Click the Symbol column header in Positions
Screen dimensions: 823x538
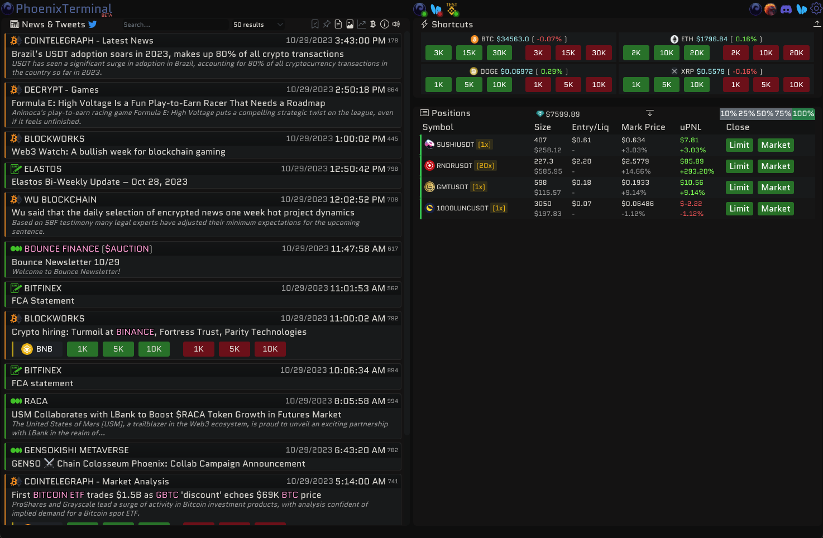pyautogui.click(x=438, y=127)
